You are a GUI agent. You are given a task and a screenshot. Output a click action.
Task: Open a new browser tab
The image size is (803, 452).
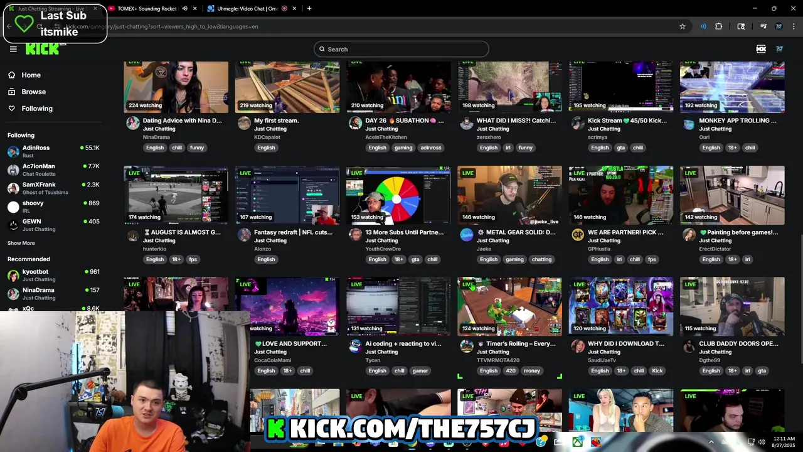[x=309, y=9]
